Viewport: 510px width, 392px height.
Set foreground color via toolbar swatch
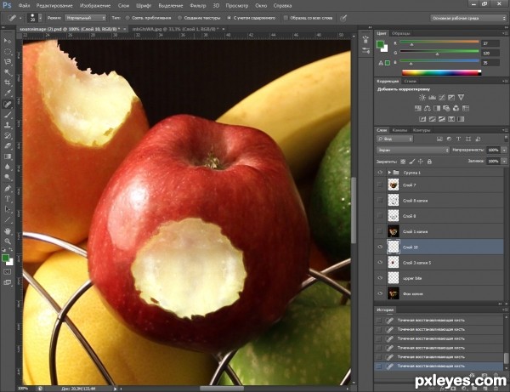click(5, 258)
